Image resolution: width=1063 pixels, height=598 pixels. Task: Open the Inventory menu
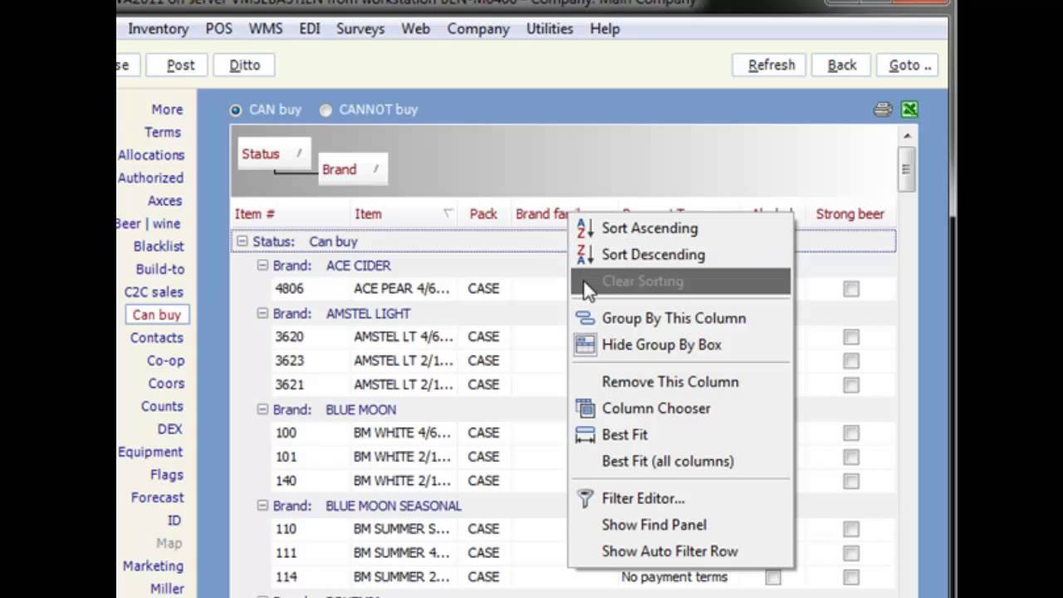pyautogui.click(x=158, y=29)
